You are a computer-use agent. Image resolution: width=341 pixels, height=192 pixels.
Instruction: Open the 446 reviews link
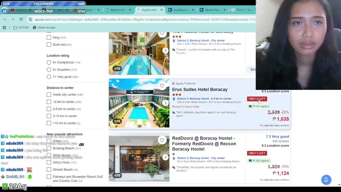click(x=281, y=141)
